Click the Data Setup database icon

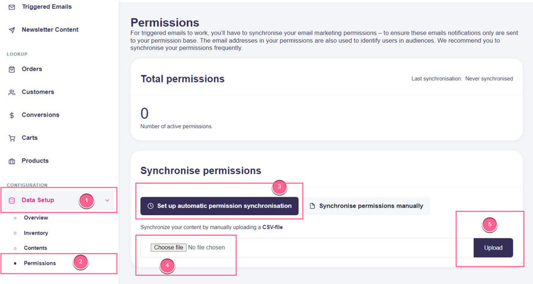pyautogui.click(x=12, y=200)
